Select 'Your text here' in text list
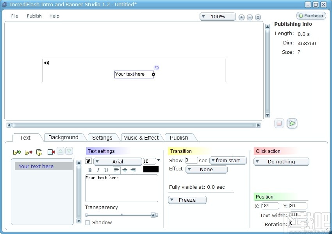Screen dimensions: 332x234 (44, 167)
